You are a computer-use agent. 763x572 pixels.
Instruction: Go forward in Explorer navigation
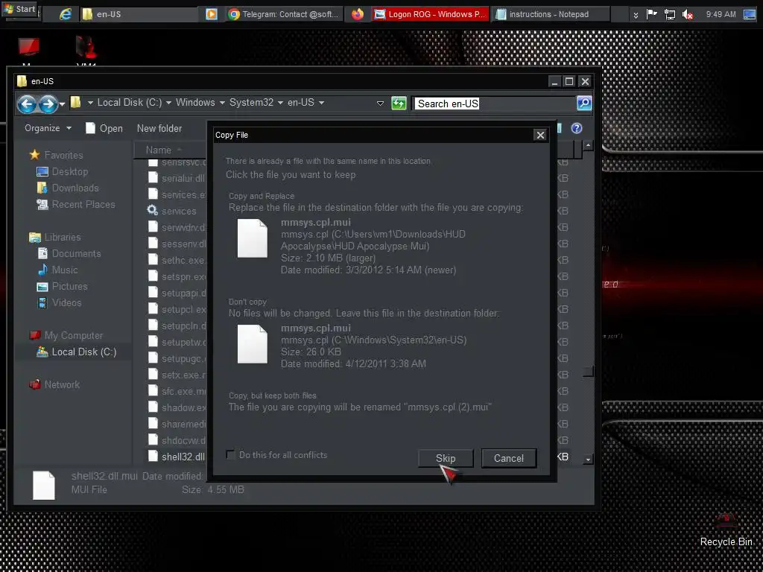click(x=48, y=104)
